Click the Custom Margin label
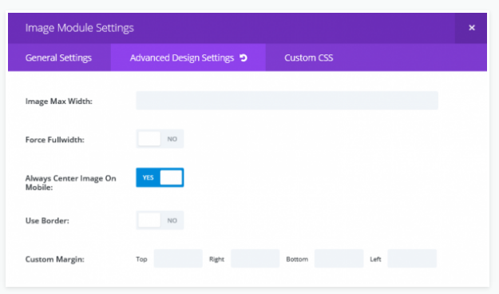 click(x=55, y=260)
